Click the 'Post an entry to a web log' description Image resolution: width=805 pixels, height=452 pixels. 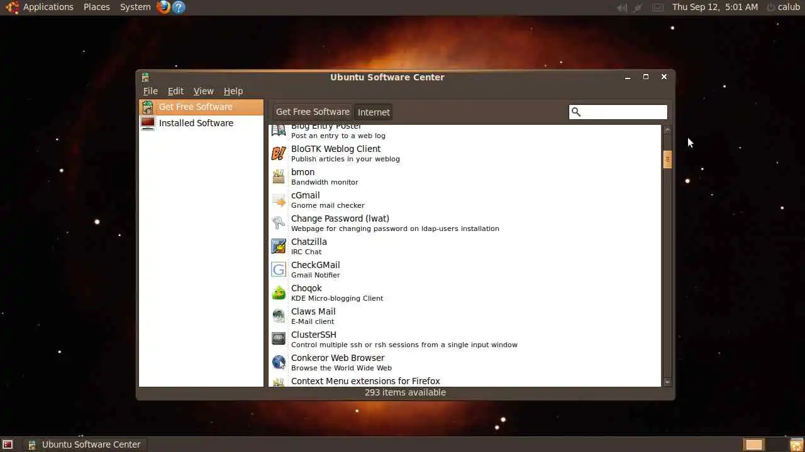338,136
